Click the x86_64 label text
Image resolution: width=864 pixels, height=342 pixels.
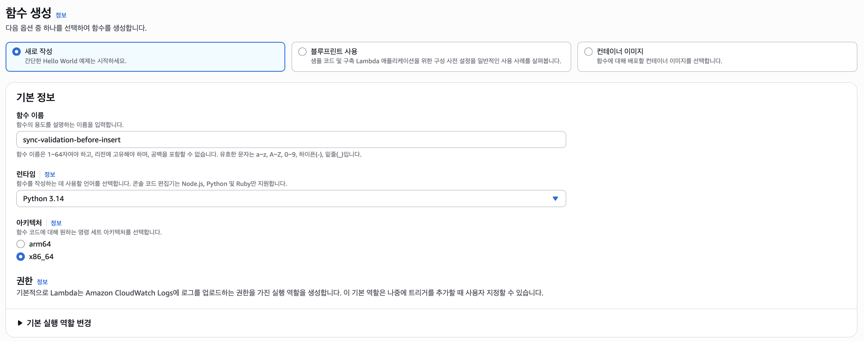tap(41, 256)
